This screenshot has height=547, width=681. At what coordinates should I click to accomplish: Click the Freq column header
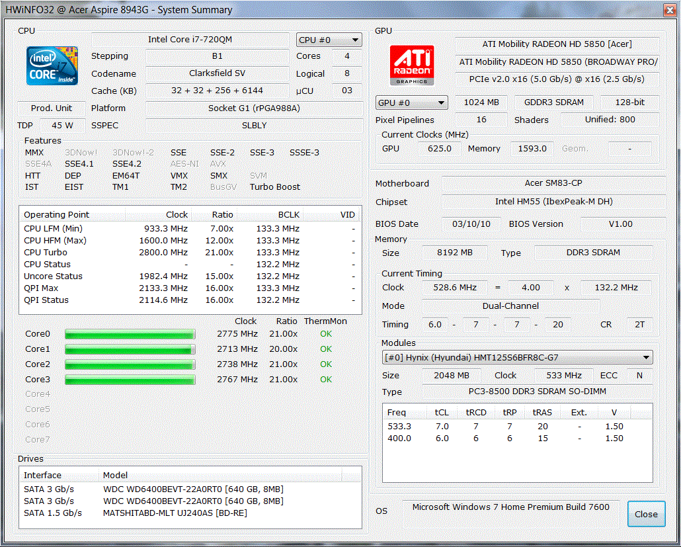[405, 412]
